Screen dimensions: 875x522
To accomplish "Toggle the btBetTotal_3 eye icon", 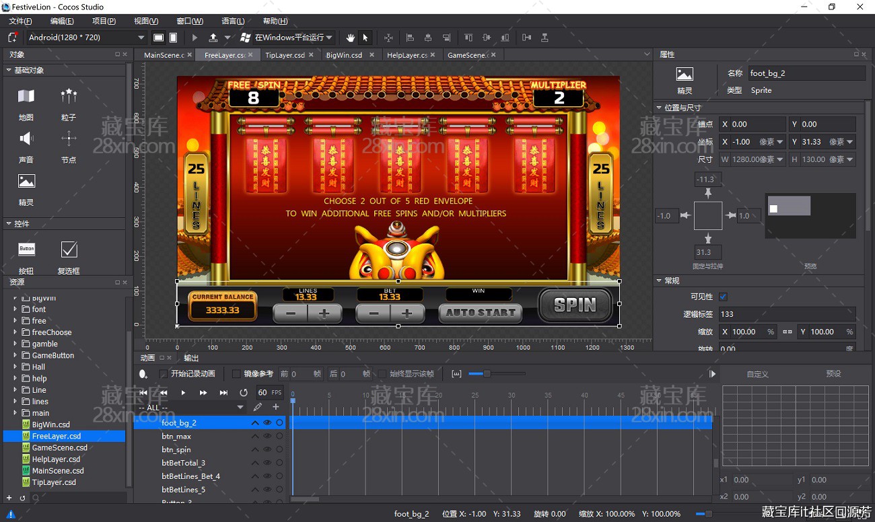I will [x=267, y=463].
